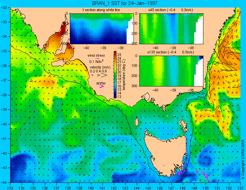
Task: Click the longitude label "153"
Action: pyautogui.click(x=240, y=188)
